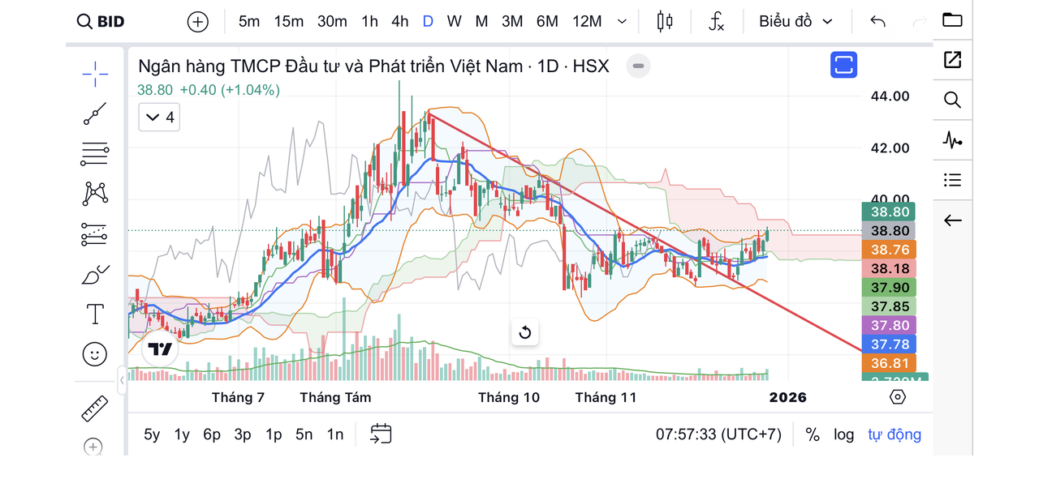Set range to 3p
Screen dimensions: 1039x479
243,434
